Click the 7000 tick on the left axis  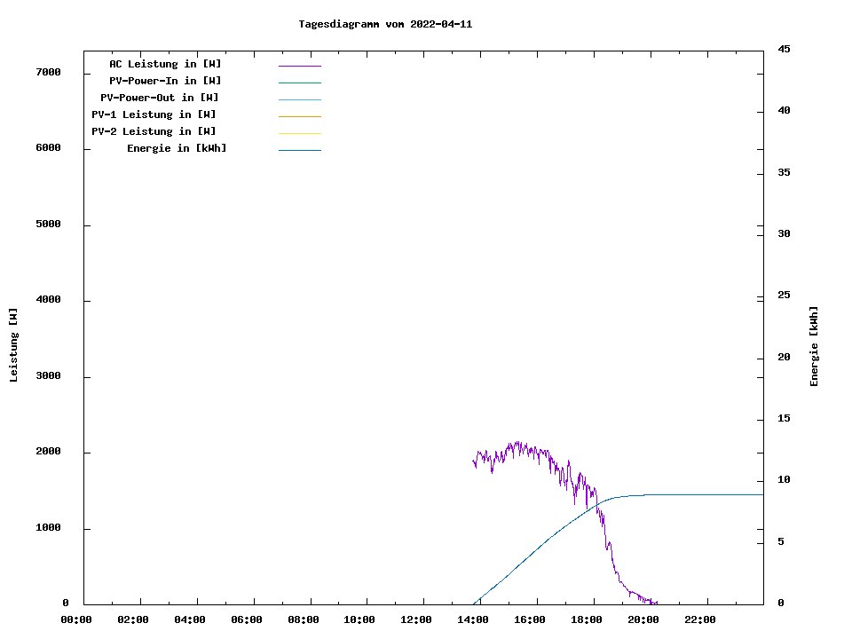click(x=49, y=72)
